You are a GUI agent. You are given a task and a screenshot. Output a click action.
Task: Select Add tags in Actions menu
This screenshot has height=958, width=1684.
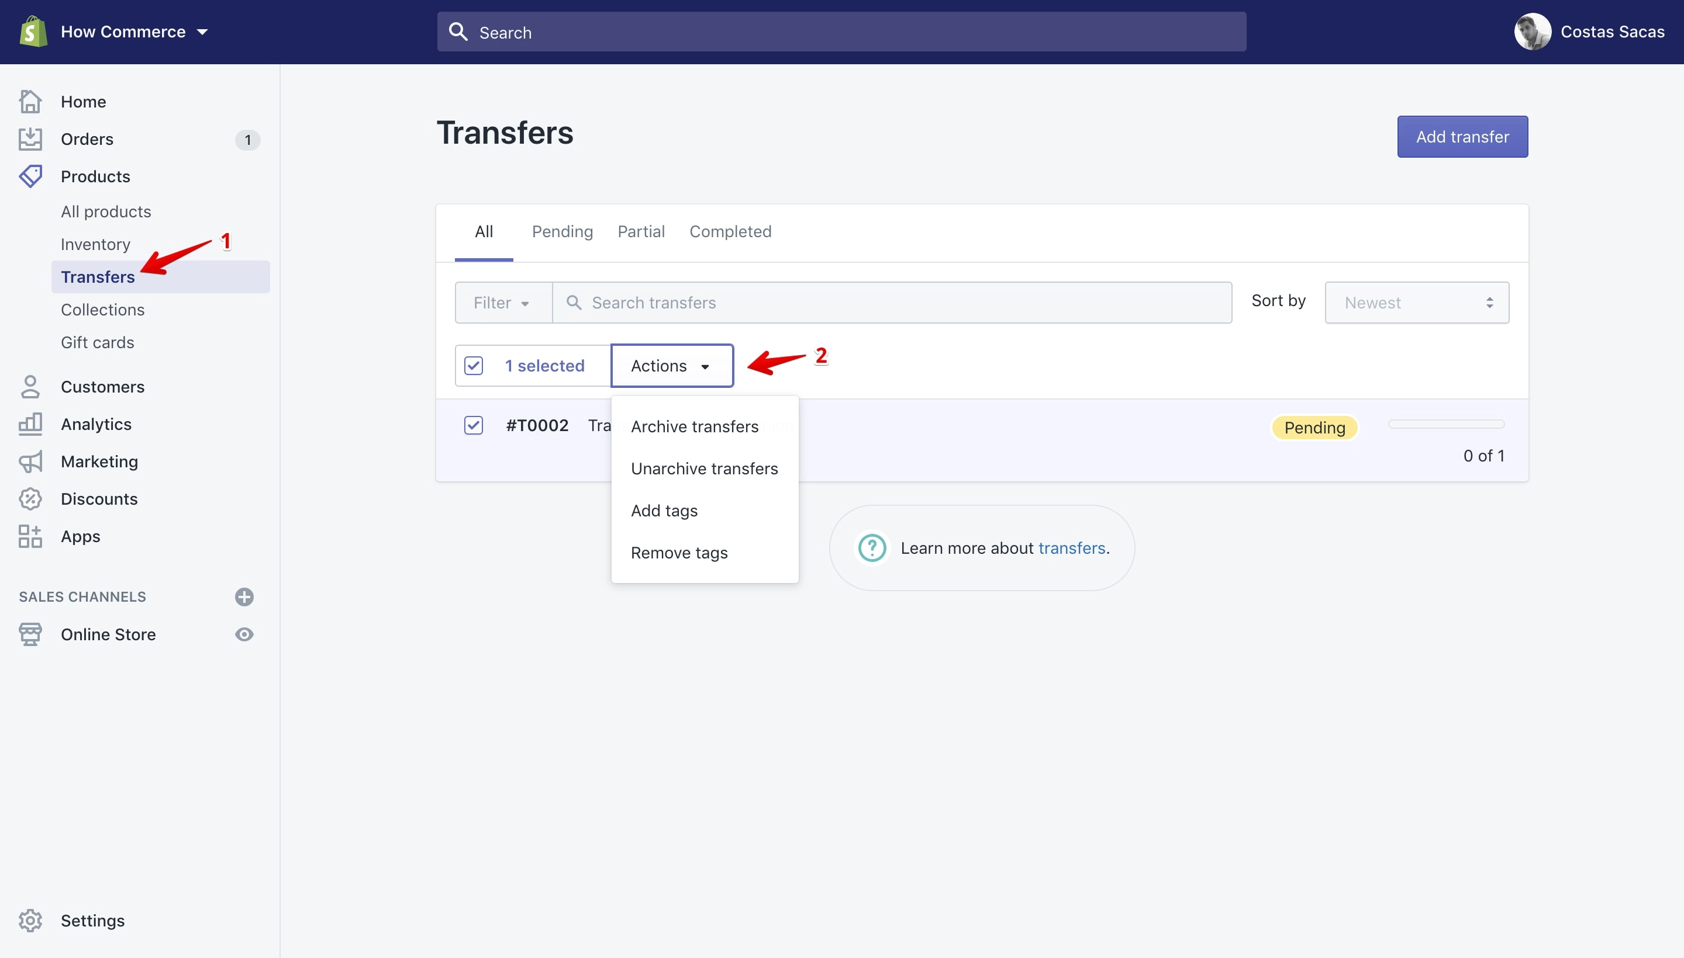(705, 511)
